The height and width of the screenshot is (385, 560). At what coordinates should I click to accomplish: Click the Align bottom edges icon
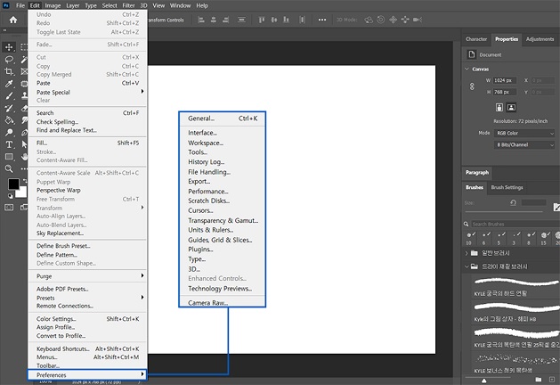click(286, 20)
